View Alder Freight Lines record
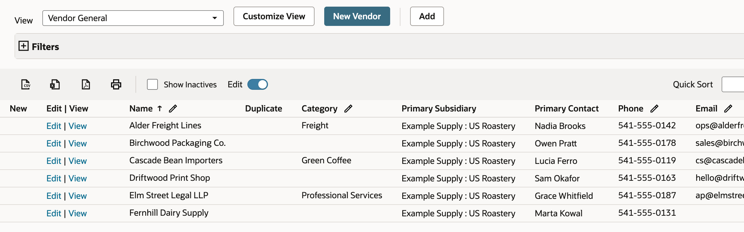 pyautogui.click(x=78, y=126)
